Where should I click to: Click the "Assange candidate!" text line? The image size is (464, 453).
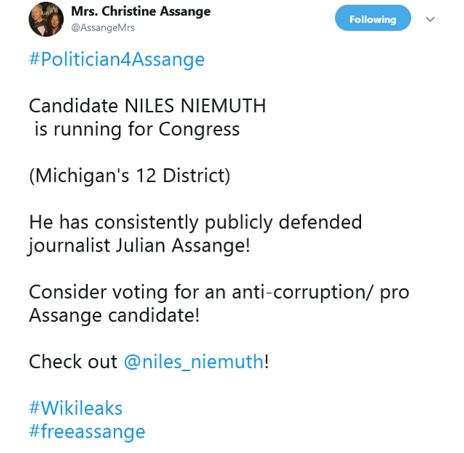(114, 315)
